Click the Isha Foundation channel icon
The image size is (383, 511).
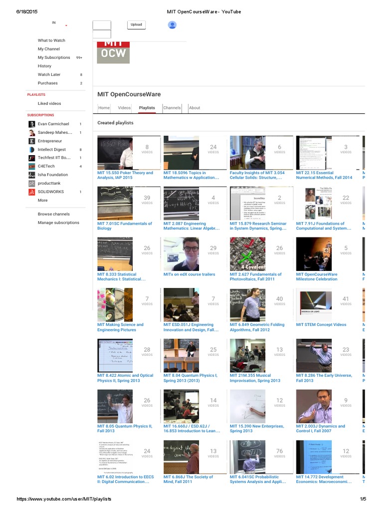pyautogui.click(x=31, y=175)
